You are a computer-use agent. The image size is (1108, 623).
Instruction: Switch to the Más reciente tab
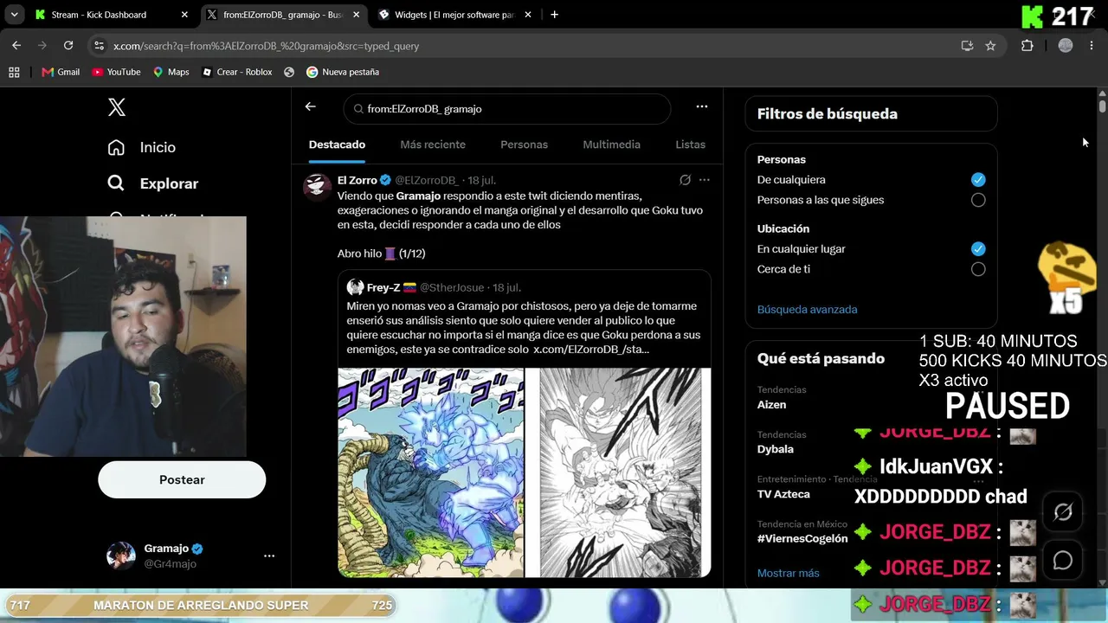[x=433, y=145]
